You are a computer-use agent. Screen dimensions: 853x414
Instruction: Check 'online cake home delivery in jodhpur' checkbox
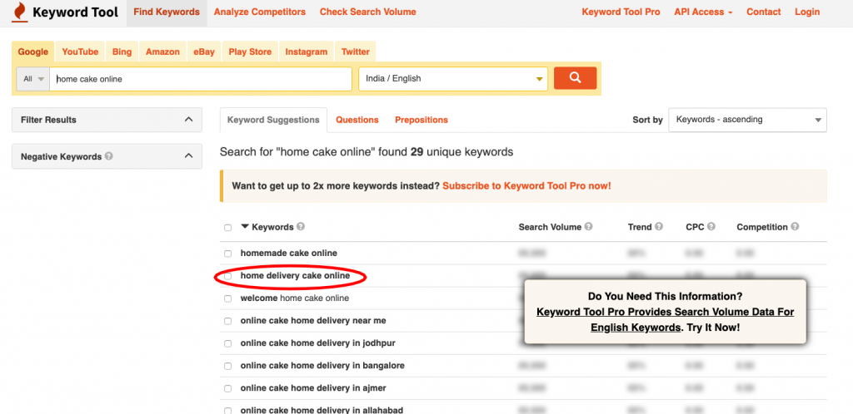[x=228, y=343]
